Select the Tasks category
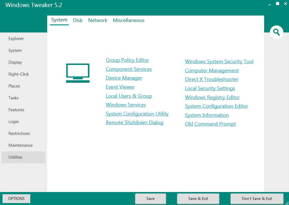This screenshot has height=205, width=289. [x=23, y=98]
